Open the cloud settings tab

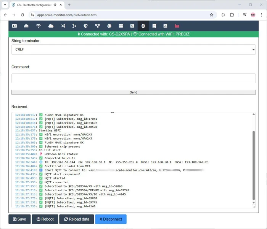51,26
